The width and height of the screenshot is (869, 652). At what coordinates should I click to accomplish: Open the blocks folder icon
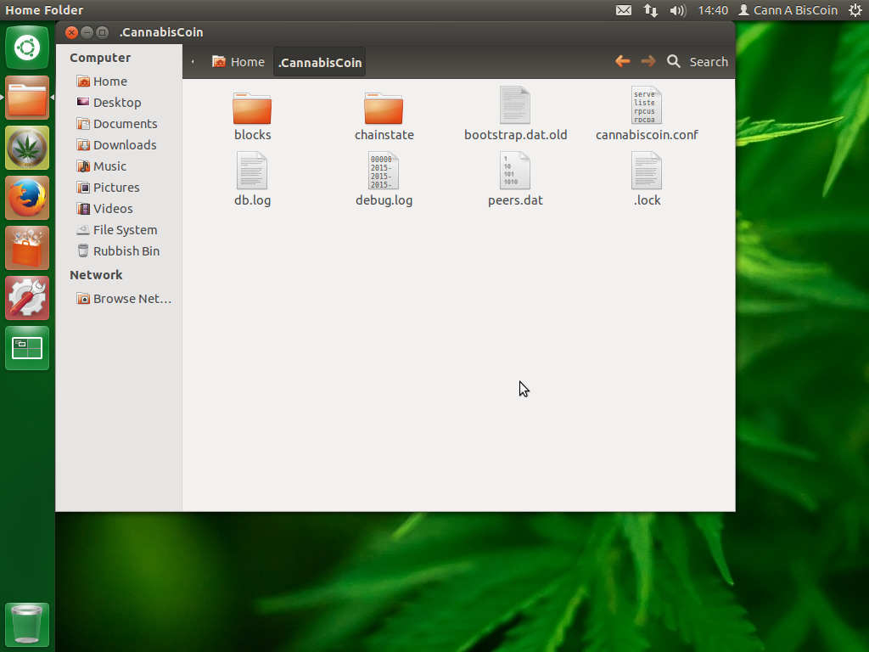coord(252,109)
